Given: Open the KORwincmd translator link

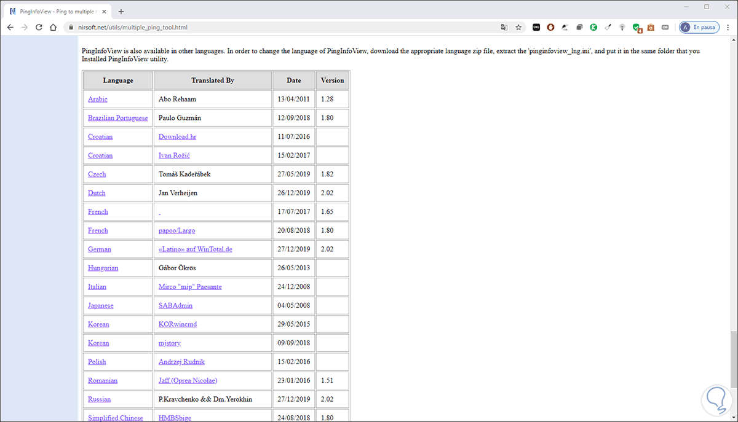Looking at the screenshot, I should click(178, 324).
